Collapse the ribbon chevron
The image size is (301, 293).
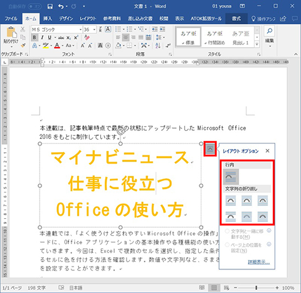coord(296,54)
